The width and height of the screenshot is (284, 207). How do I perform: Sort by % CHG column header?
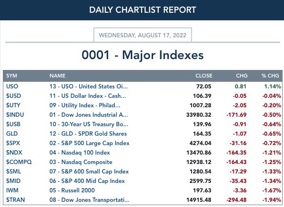[270, 76]
